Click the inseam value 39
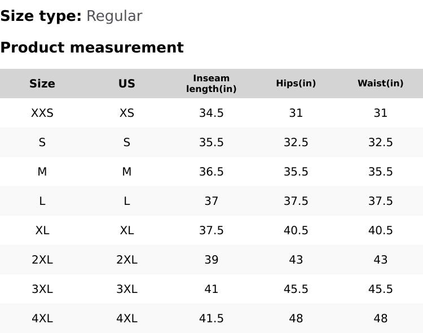 [211, 260]
